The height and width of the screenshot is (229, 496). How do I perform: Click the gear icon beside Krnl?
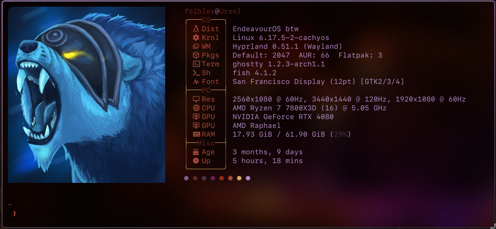coord(196,38)
